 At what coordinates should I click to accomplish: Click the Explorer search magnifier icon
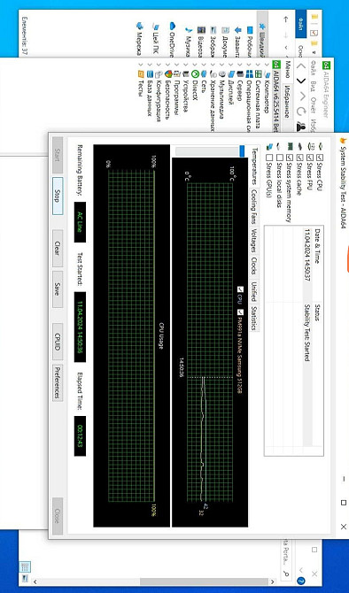pos(286,574)
